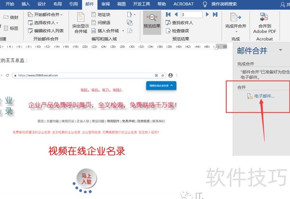
Task: Open the 邮件合并 pane options arrow
Action: pyautogui.click(x=280, y=50)
